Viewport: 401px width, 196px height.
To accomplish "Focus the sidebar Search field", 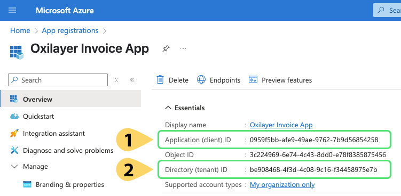I will pyautogui.click(x=58, y=80).
